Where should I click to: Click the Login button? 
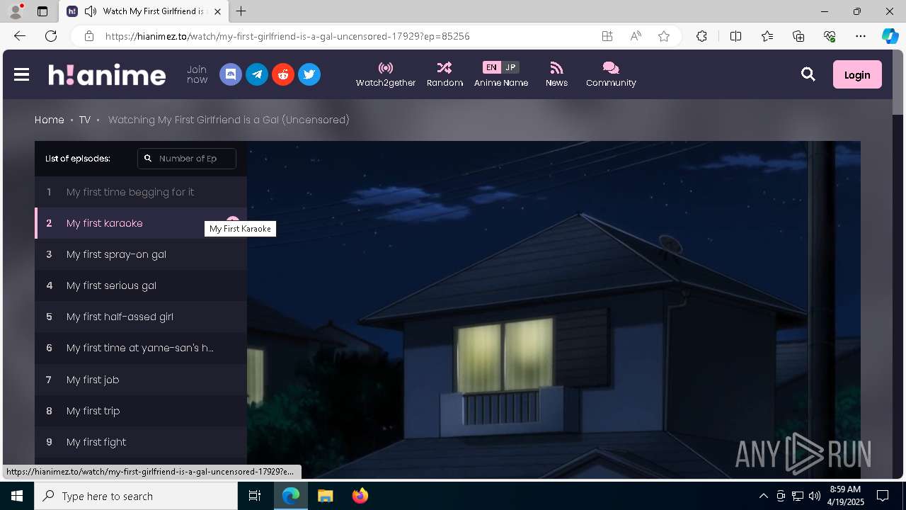(x=857, y=74)
